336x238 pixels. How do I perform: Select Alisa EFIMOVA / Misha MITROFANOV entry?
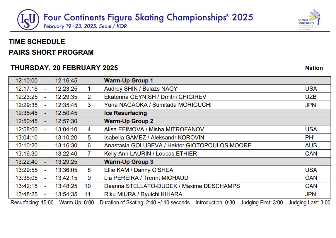[154, 129]
